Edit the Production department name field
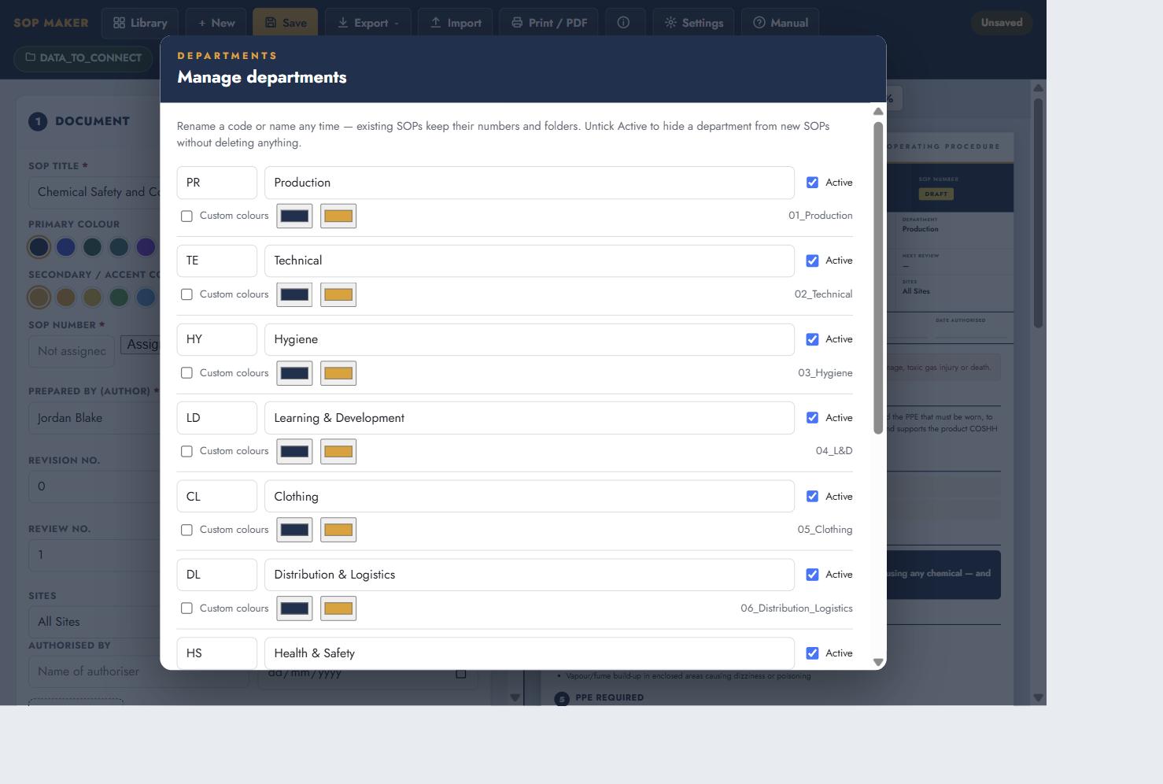This screenshot has height=784, width=1163. pos(530,183)
